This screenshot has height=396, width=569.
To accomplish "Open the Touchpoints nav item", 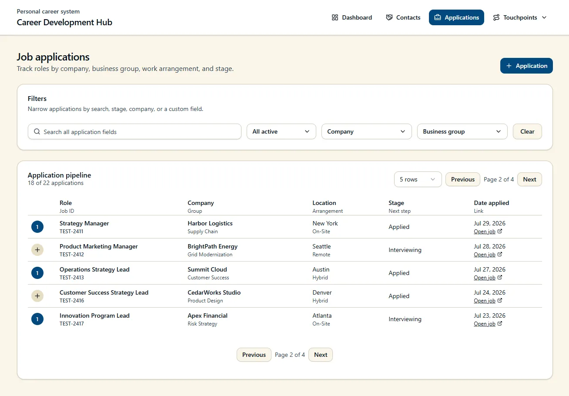I will click(x=520, y=17).
